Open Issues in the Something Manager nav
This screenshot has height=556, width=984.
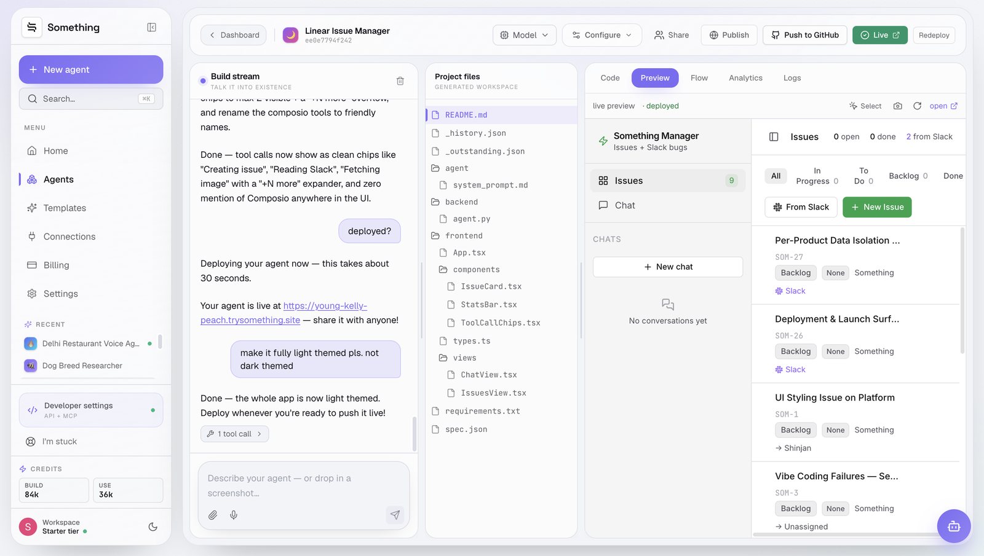[x=668, y=181]
